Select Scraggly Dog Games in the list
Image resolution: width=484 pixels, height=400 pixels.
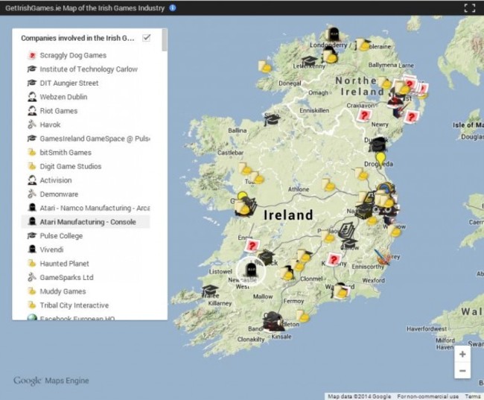(x=73, y=55)
